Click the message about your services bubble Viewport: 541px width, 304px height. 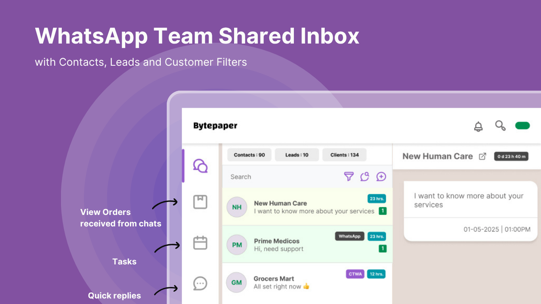point(470,211)
